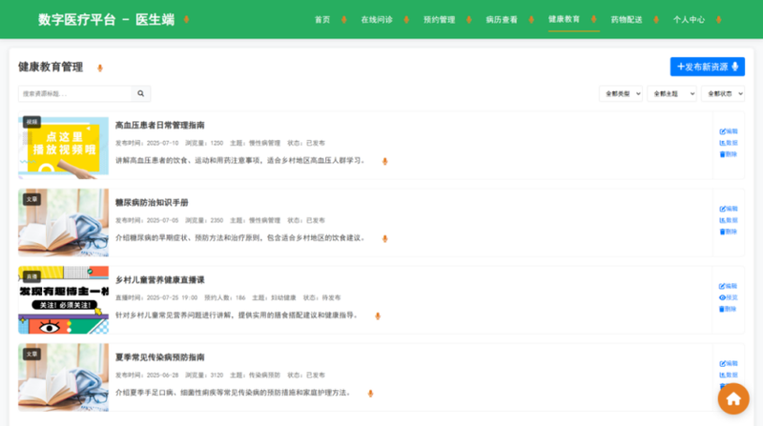Viewport: 763px width, 426px height.
Task: Open the 药物配送 tab
Action: 627,19
